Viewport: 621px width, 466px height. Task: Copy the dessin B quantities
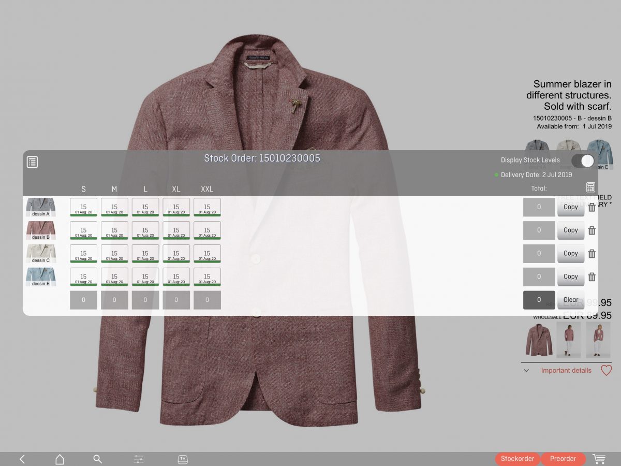571,230
